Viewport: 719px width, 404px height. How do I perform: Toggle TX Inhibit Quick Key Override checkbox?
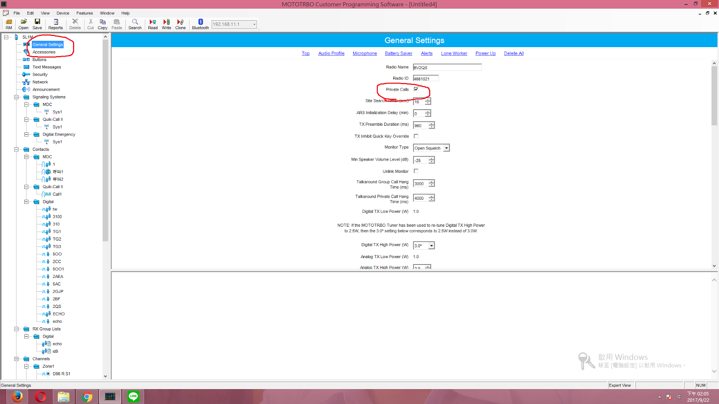[416, 136]
